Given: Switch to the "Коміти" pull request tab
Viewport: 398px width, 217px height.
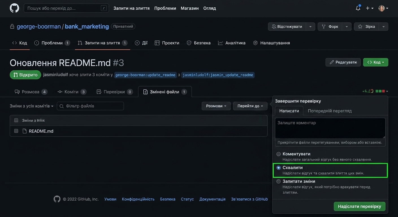Looking at the screenshot, I should [x=72, y=92].
